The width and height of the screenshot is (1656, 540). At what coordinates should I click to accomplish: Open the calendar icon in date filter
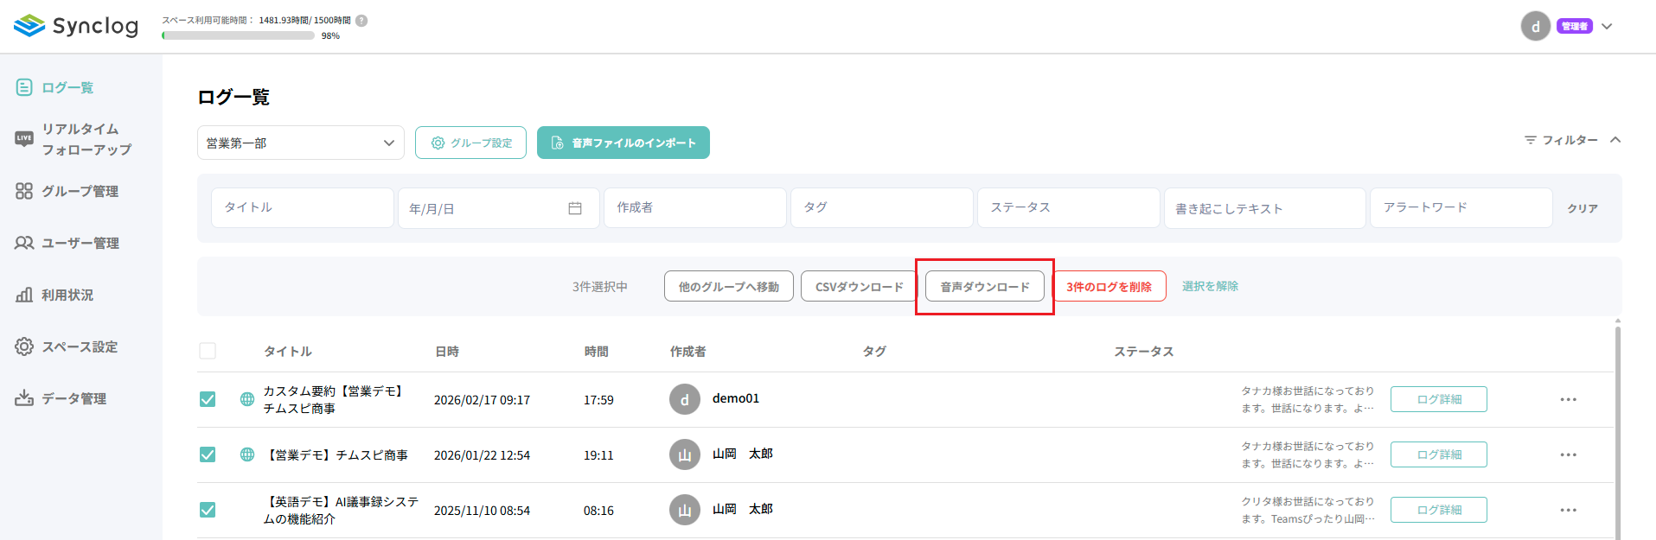pos(575,208)
